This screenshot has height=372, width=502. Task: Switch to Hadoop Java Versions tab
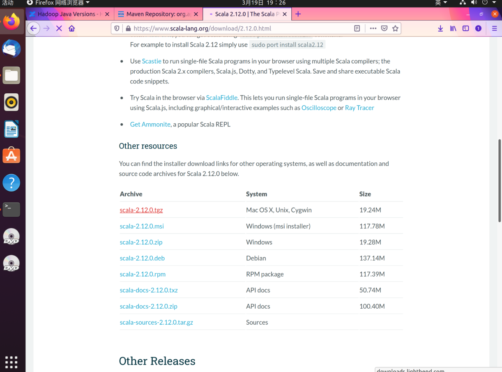(70, 14)
